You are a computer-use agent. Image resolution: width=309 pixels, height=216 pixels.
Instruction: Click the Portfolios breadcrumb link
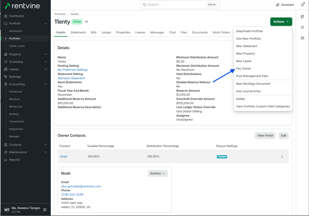pos(60,14)
